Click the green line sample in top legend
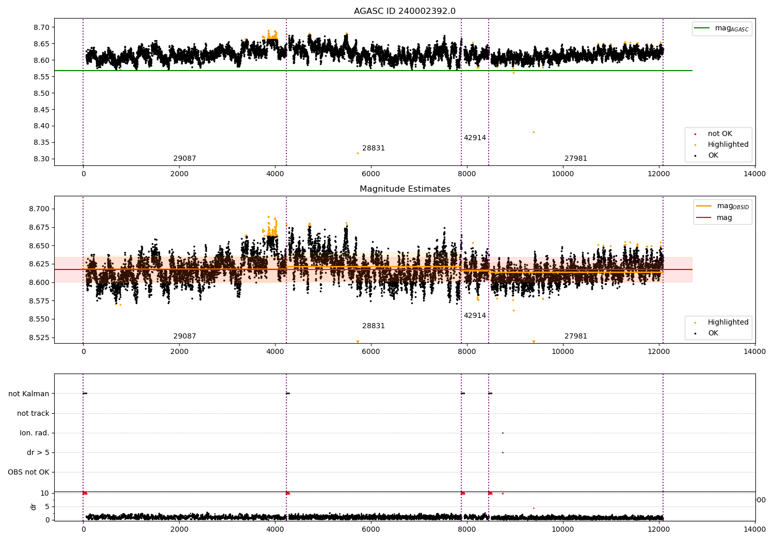Image resolution: width=774 pixels, height=541 pixels. click(x=702, y=28)
